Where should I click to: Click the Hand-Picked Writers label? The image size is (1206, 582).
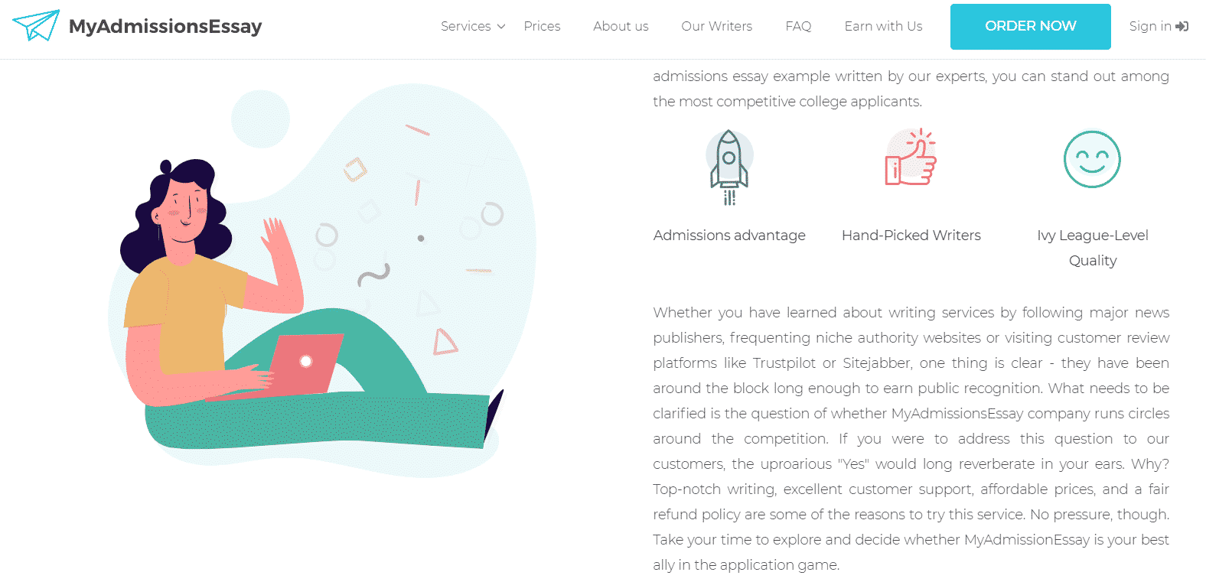point(911,236)
